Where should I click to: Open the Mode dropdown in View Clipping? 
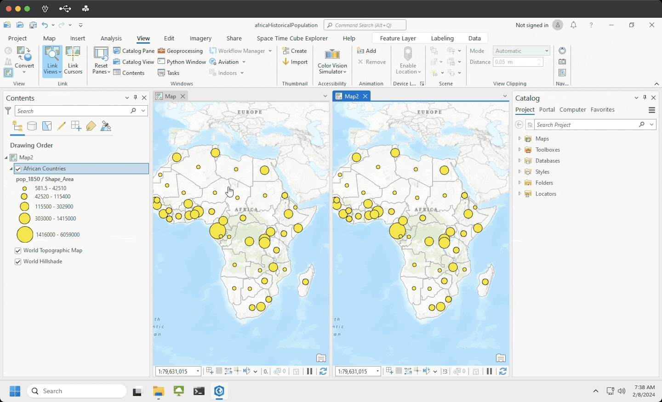(x=521, y=51)
